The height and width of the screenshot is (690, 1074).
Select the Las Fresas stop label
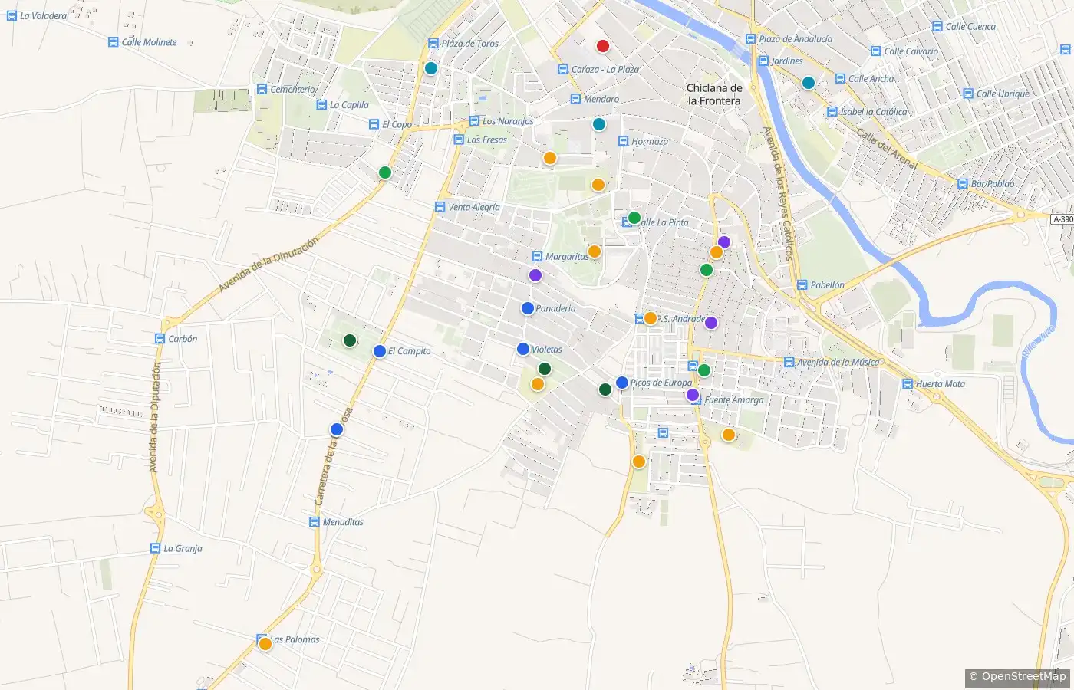pos(487,140)
